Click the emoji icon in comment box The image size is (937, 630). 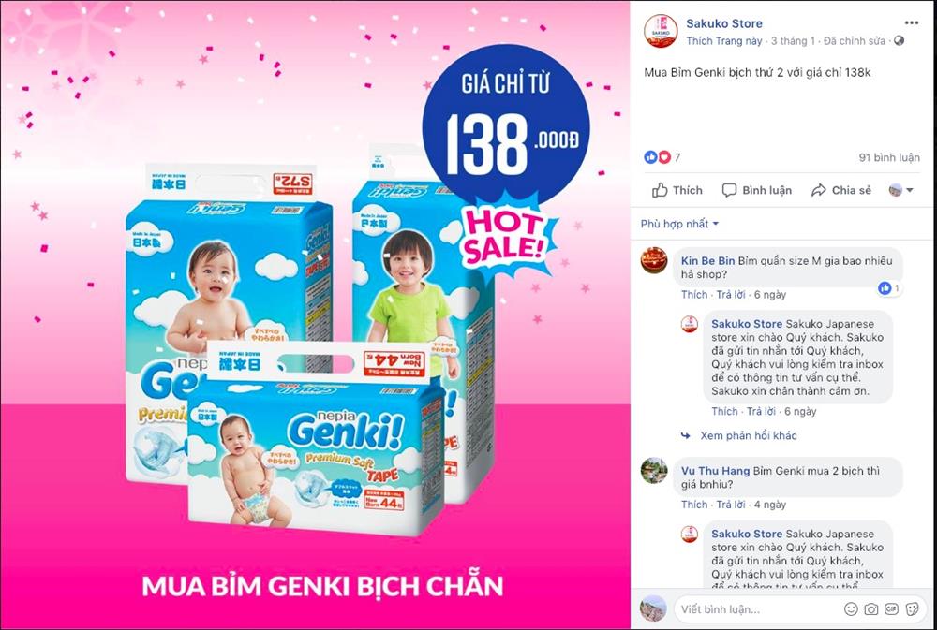851,609
